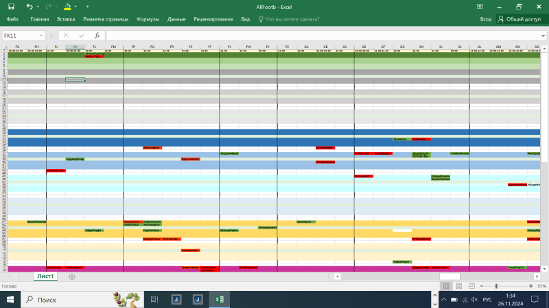The width and height of the screenshot is (549, 308).
Task: Click the Insert Function fx icon
Action: click(97, 35)
